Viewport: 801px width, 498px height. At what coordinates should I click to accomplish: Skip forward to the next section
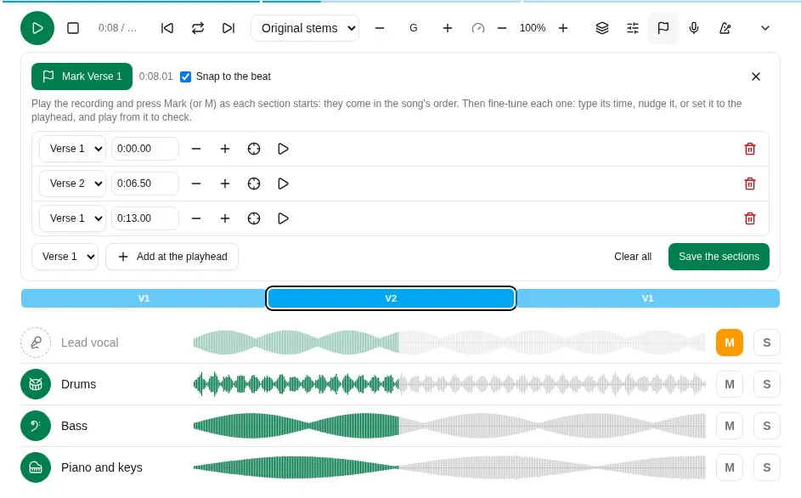228,28
